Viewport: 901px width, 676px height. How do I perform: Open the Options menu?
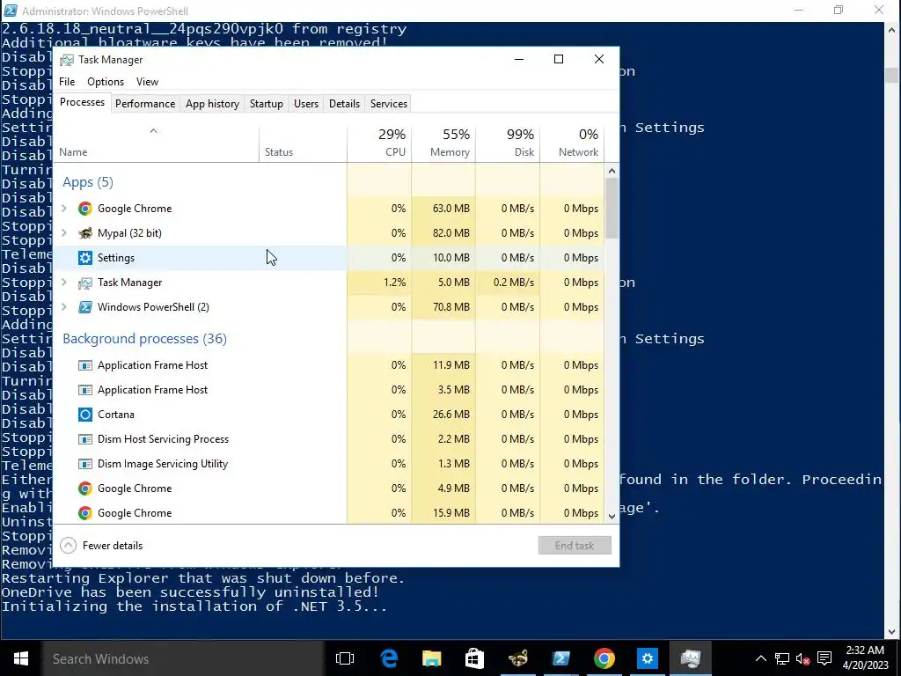pos(106,82)
